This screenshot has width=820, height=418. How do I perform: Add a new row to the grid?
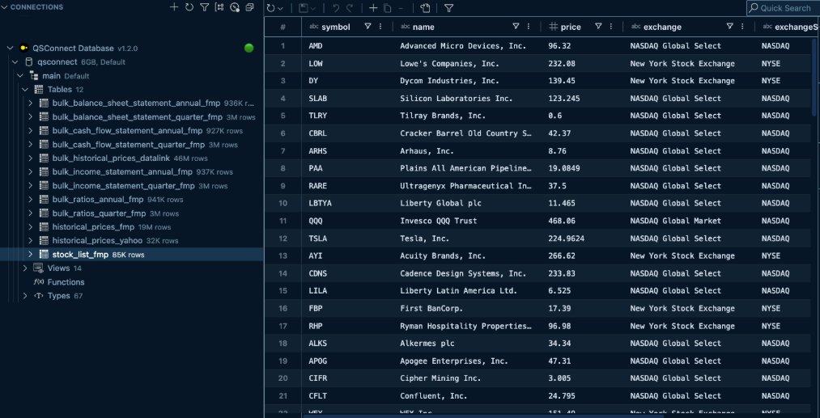[373, 8]
